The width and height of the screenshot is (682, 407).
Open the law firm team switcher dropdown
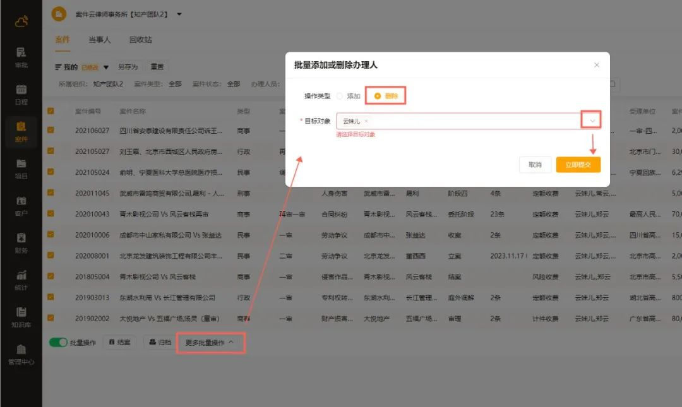tap(179, 14)
